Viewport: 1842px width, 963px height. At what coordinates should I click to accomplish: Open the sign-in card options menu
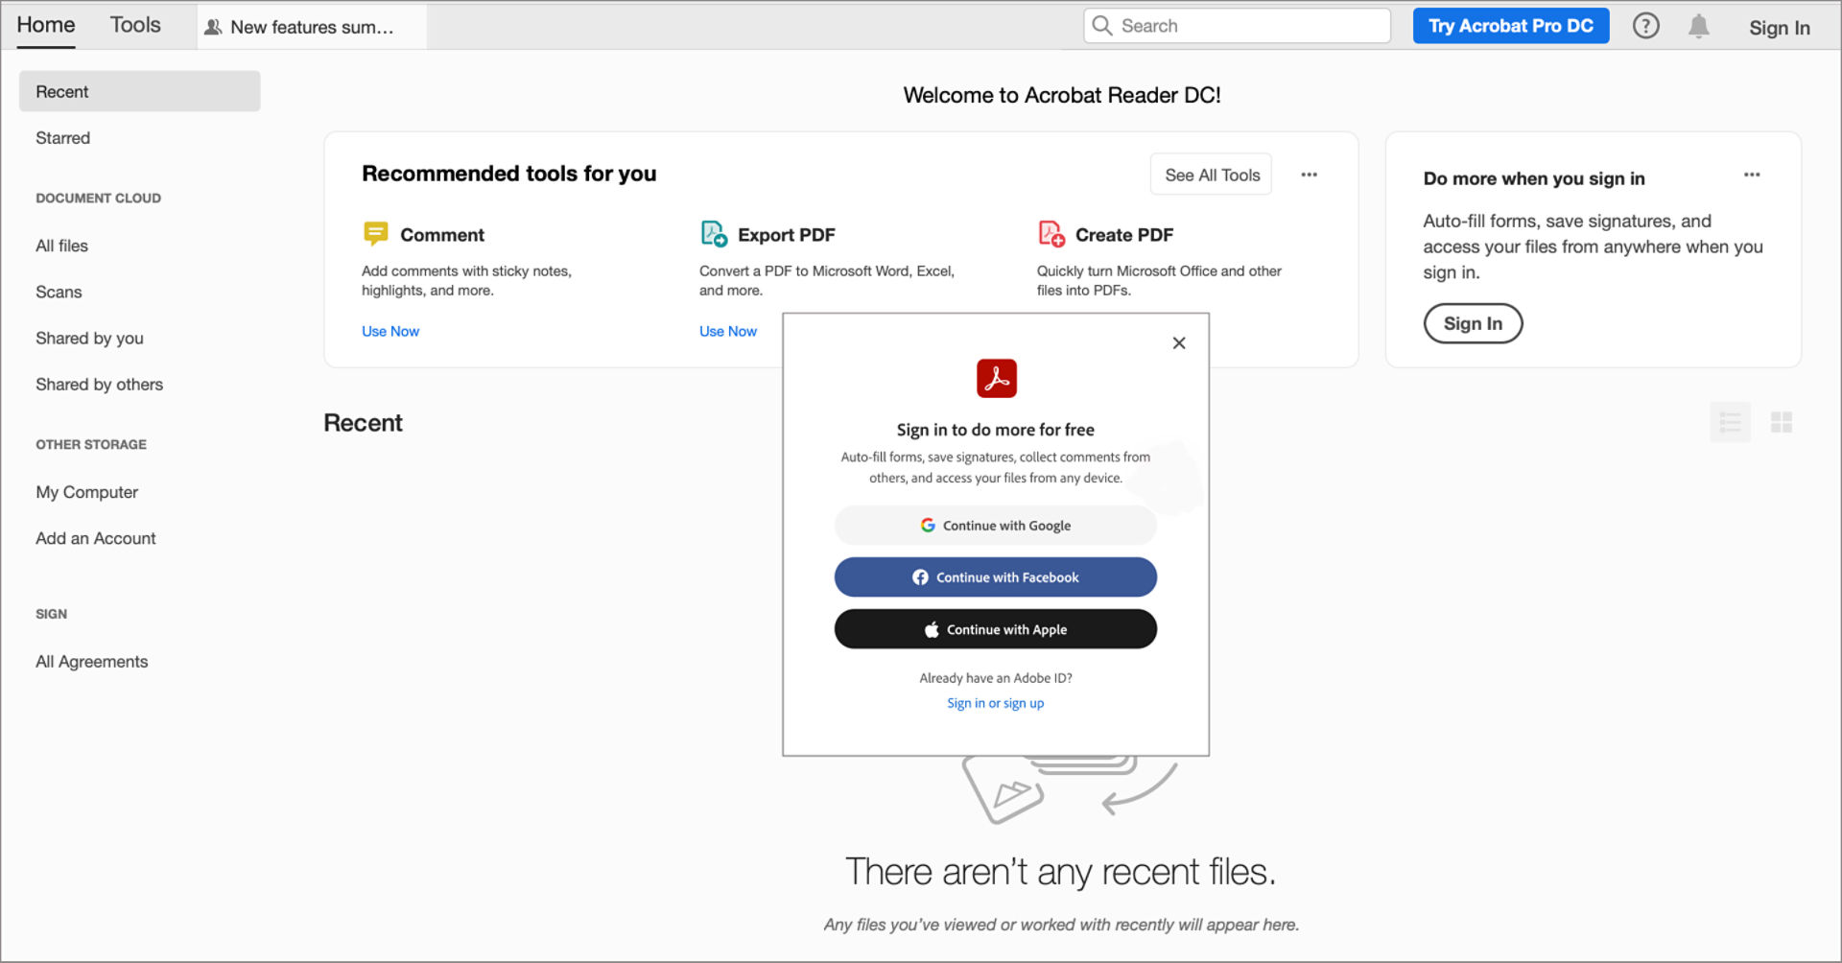[1752, 174]
